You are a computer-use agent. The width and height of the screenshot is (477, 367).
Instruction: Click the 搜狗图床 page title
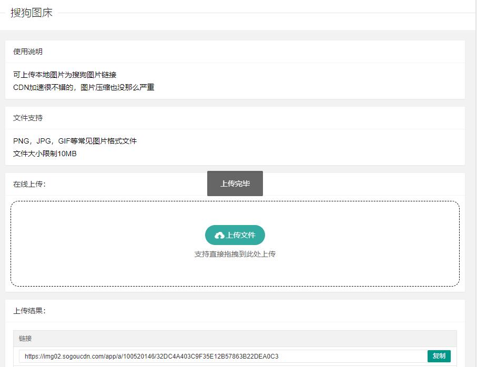[32, 13]
